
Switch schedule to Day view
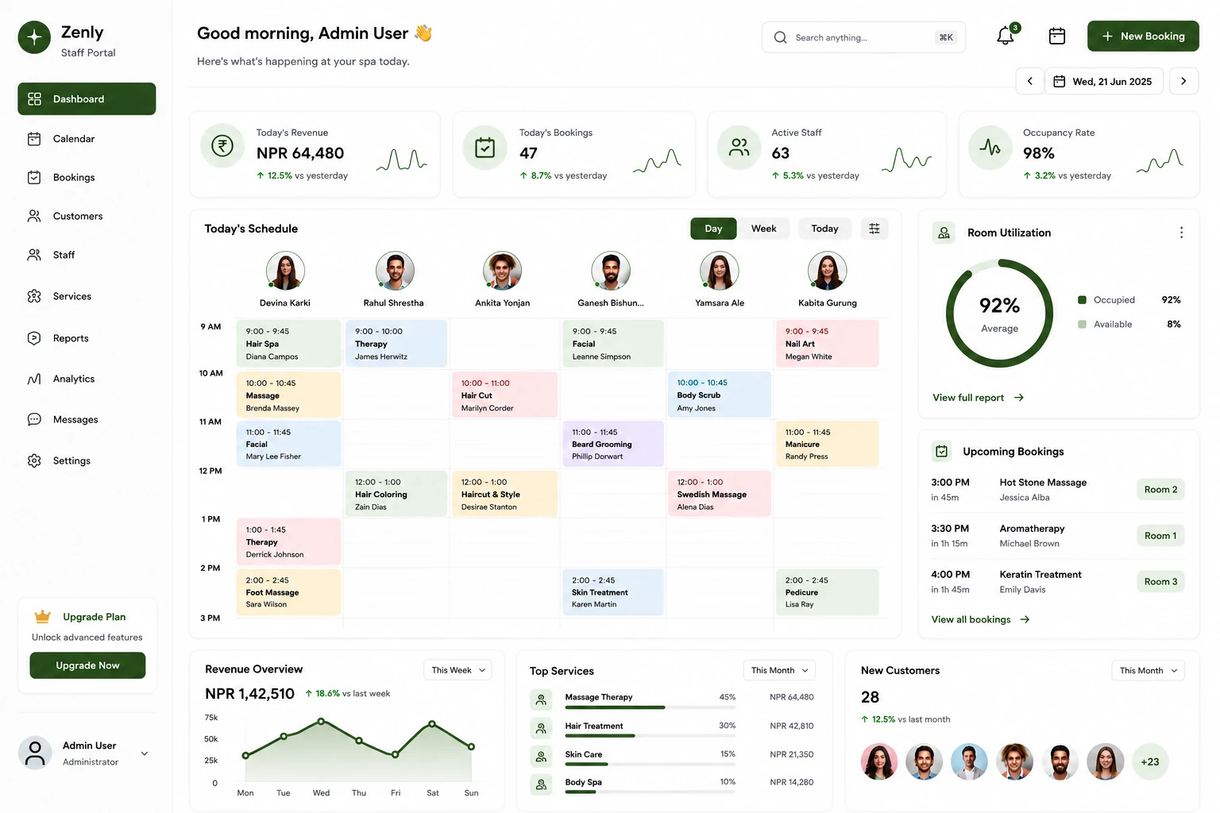tap(713, 229)
